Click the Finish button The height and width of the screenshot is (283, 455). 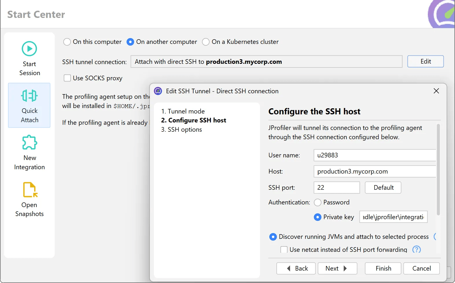click(x=383, y=268)
